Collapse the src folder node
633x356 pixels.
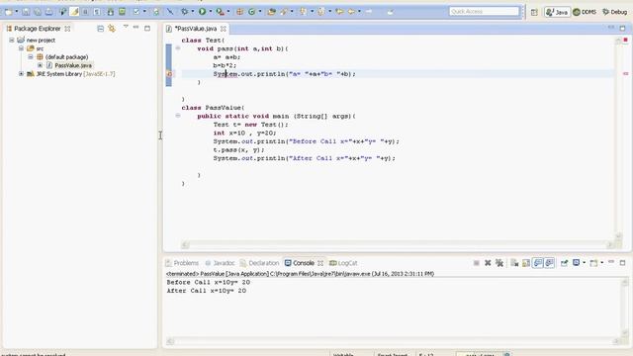coord(21,48)
